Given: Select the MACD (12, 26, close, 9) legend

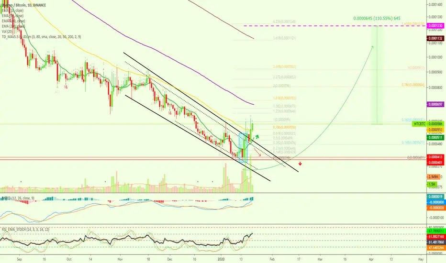Looking at the screenshot, I should point(19,197).
